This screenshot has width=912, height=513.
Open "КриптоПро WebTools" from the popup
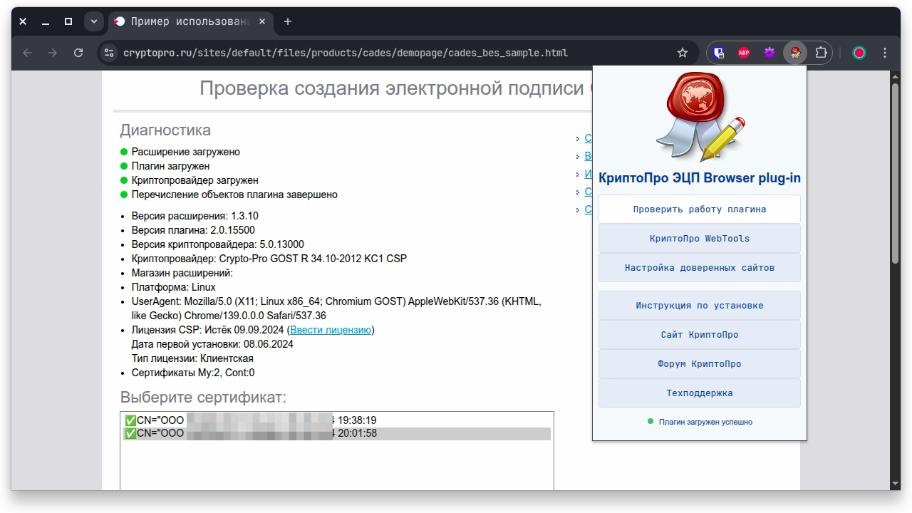pos(699,239)
